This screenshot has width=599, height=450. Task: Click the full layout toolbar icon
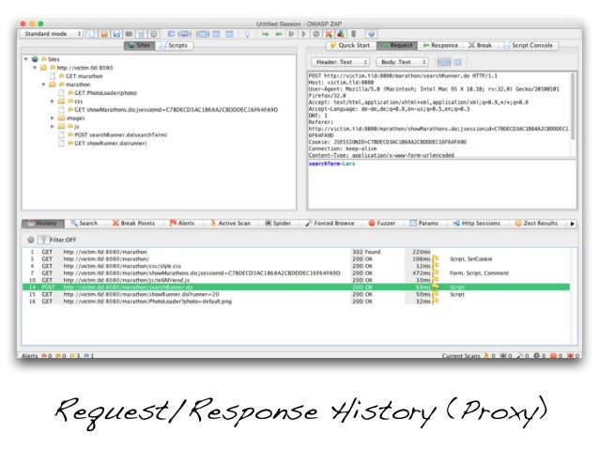click(202, 34)
